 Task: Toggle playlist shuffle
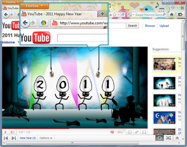point(168,138)
